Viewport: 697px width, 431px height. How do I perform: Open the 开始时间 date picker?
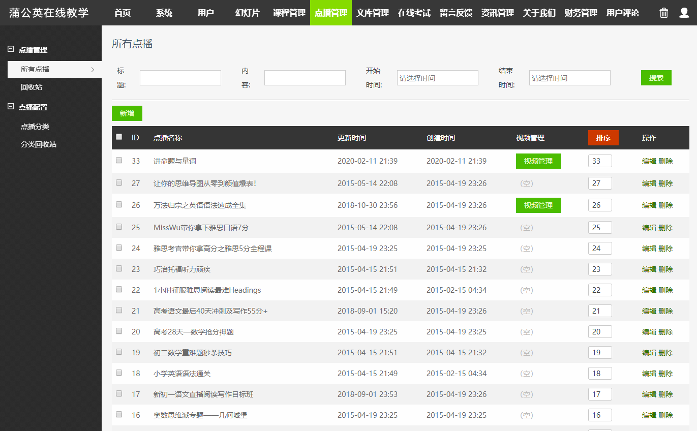(437, 78)
